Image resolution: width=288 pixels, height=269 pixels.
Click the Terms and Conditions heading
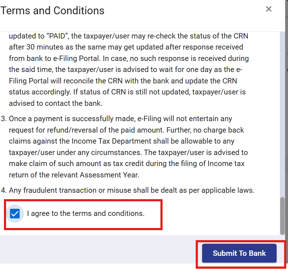coord(52,11)
